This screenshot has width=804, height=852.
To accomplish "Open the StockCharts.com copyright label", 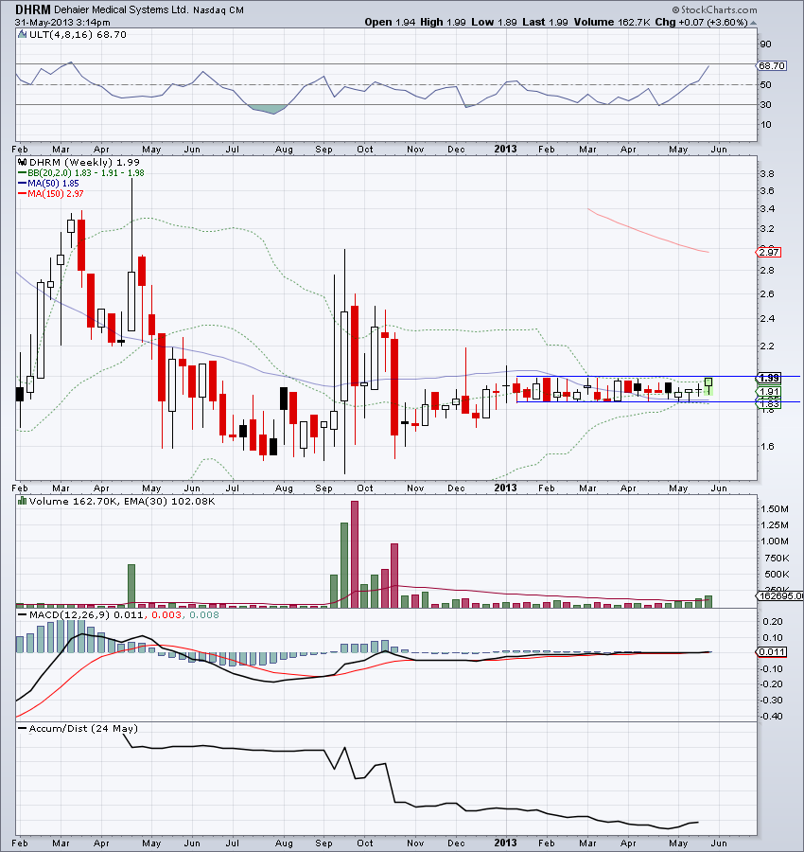I will click(714, 9).
